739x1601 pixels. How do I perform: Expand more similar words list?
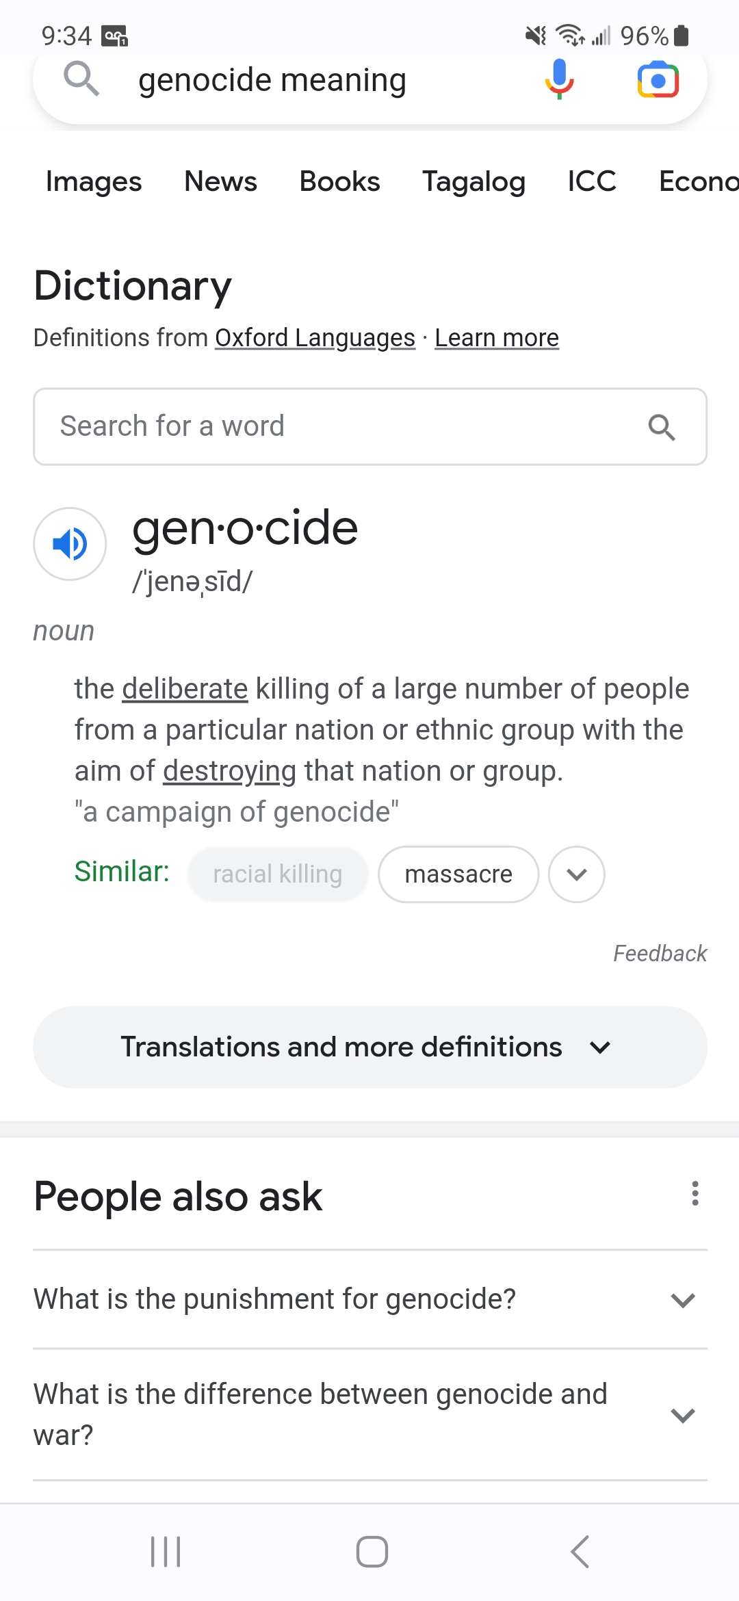point(577,874)
